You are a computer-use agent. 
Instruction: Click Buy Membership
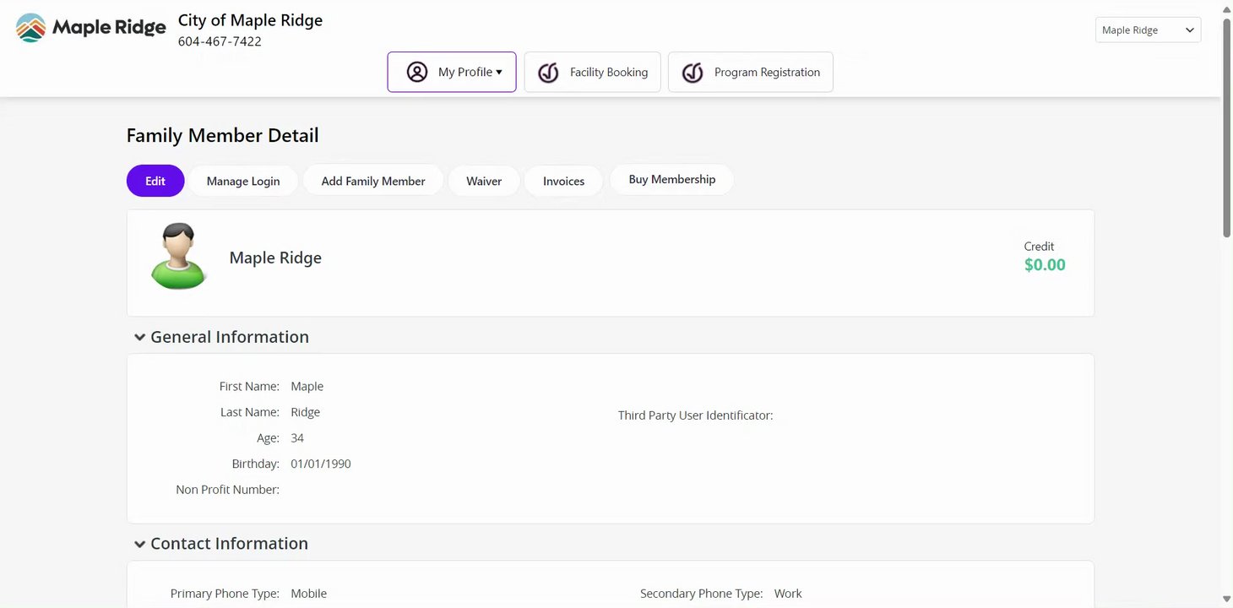pos(671,180)
